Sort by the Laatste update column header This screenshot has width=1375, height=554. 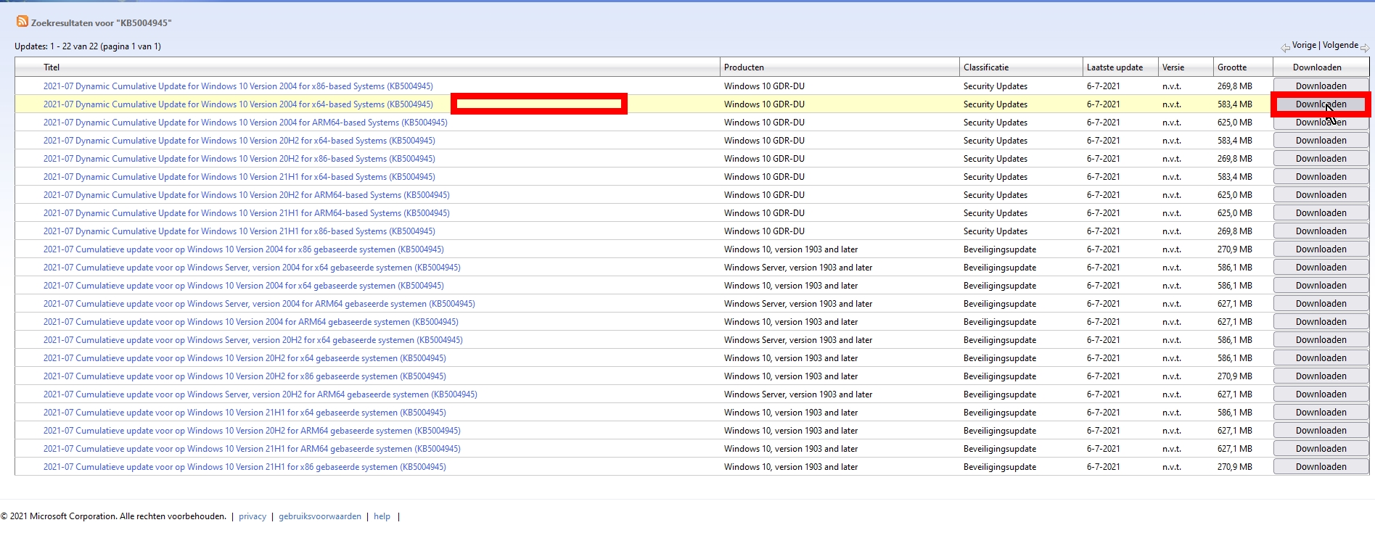(1115, 67)
